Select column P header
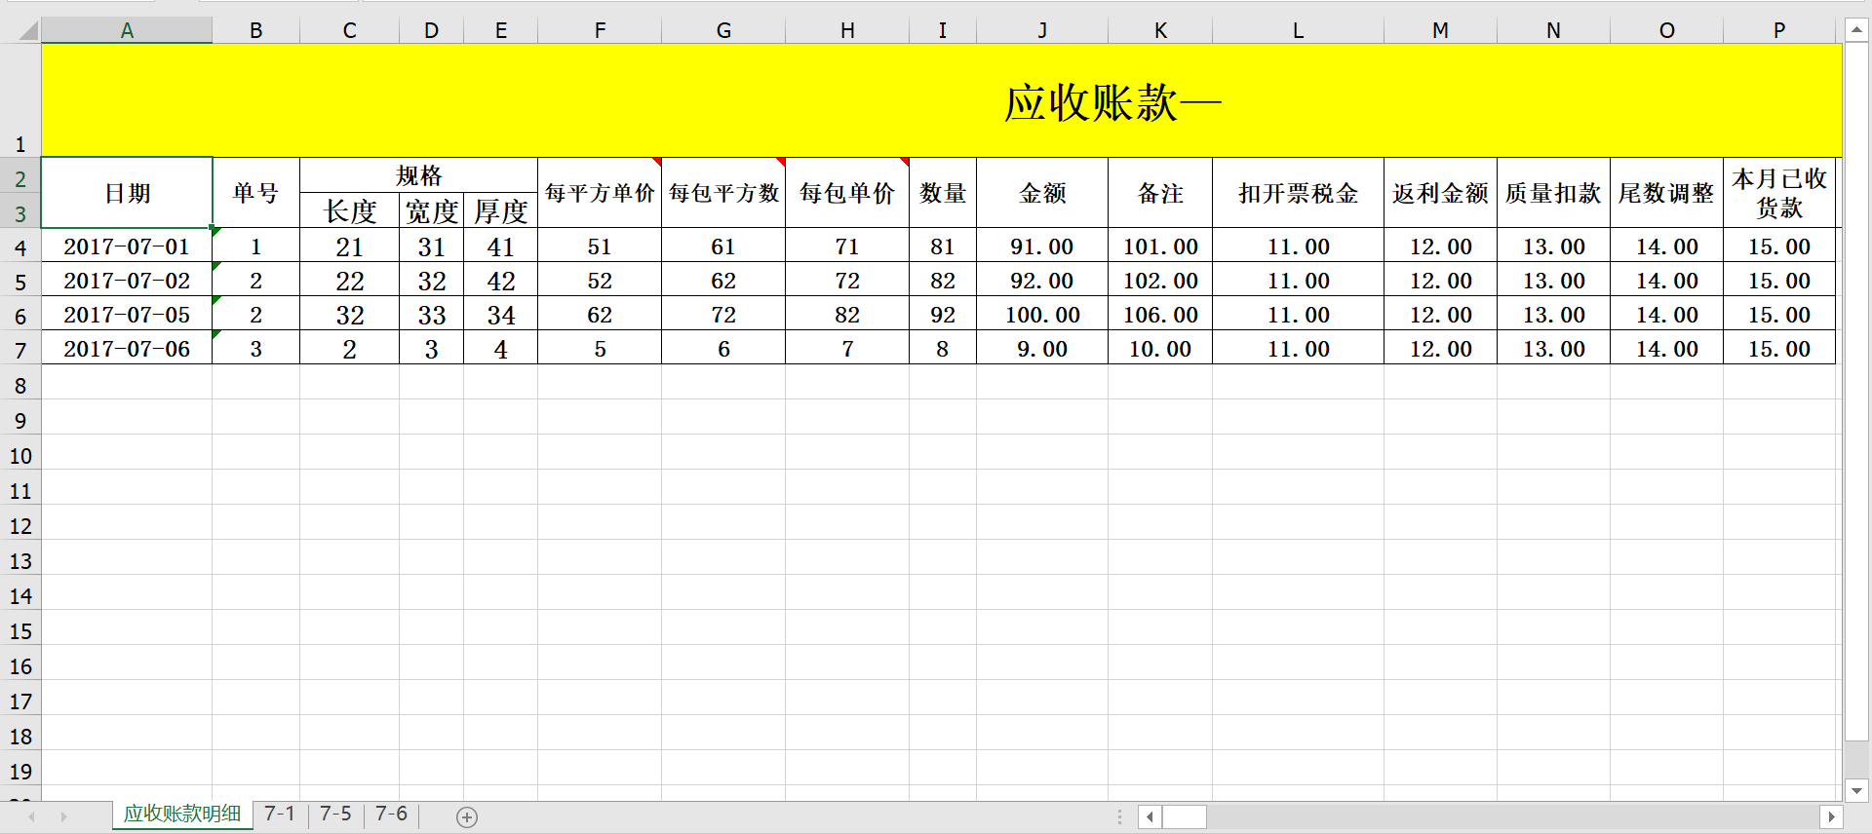Viewport: 1872px width, 834px height. coord(1779,30)
